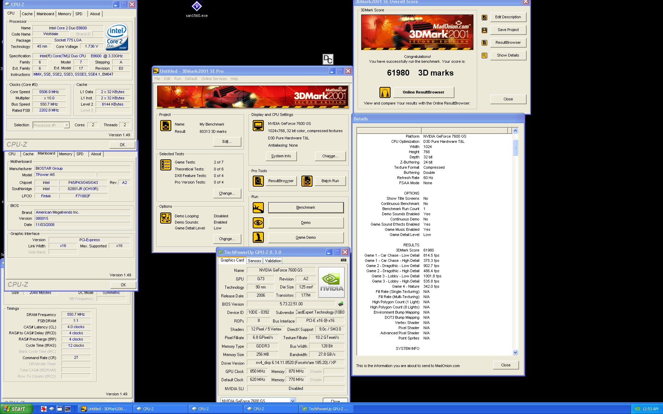663x414 pixels.
Task: Click the project Edit... button
Action: [x=227, y=142]
